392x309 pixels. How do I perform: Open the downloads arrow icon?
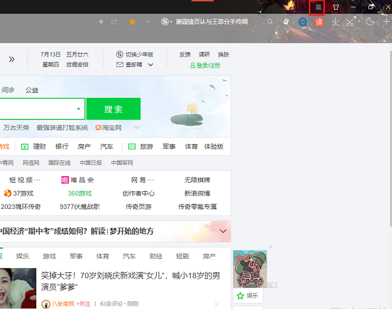335,22
